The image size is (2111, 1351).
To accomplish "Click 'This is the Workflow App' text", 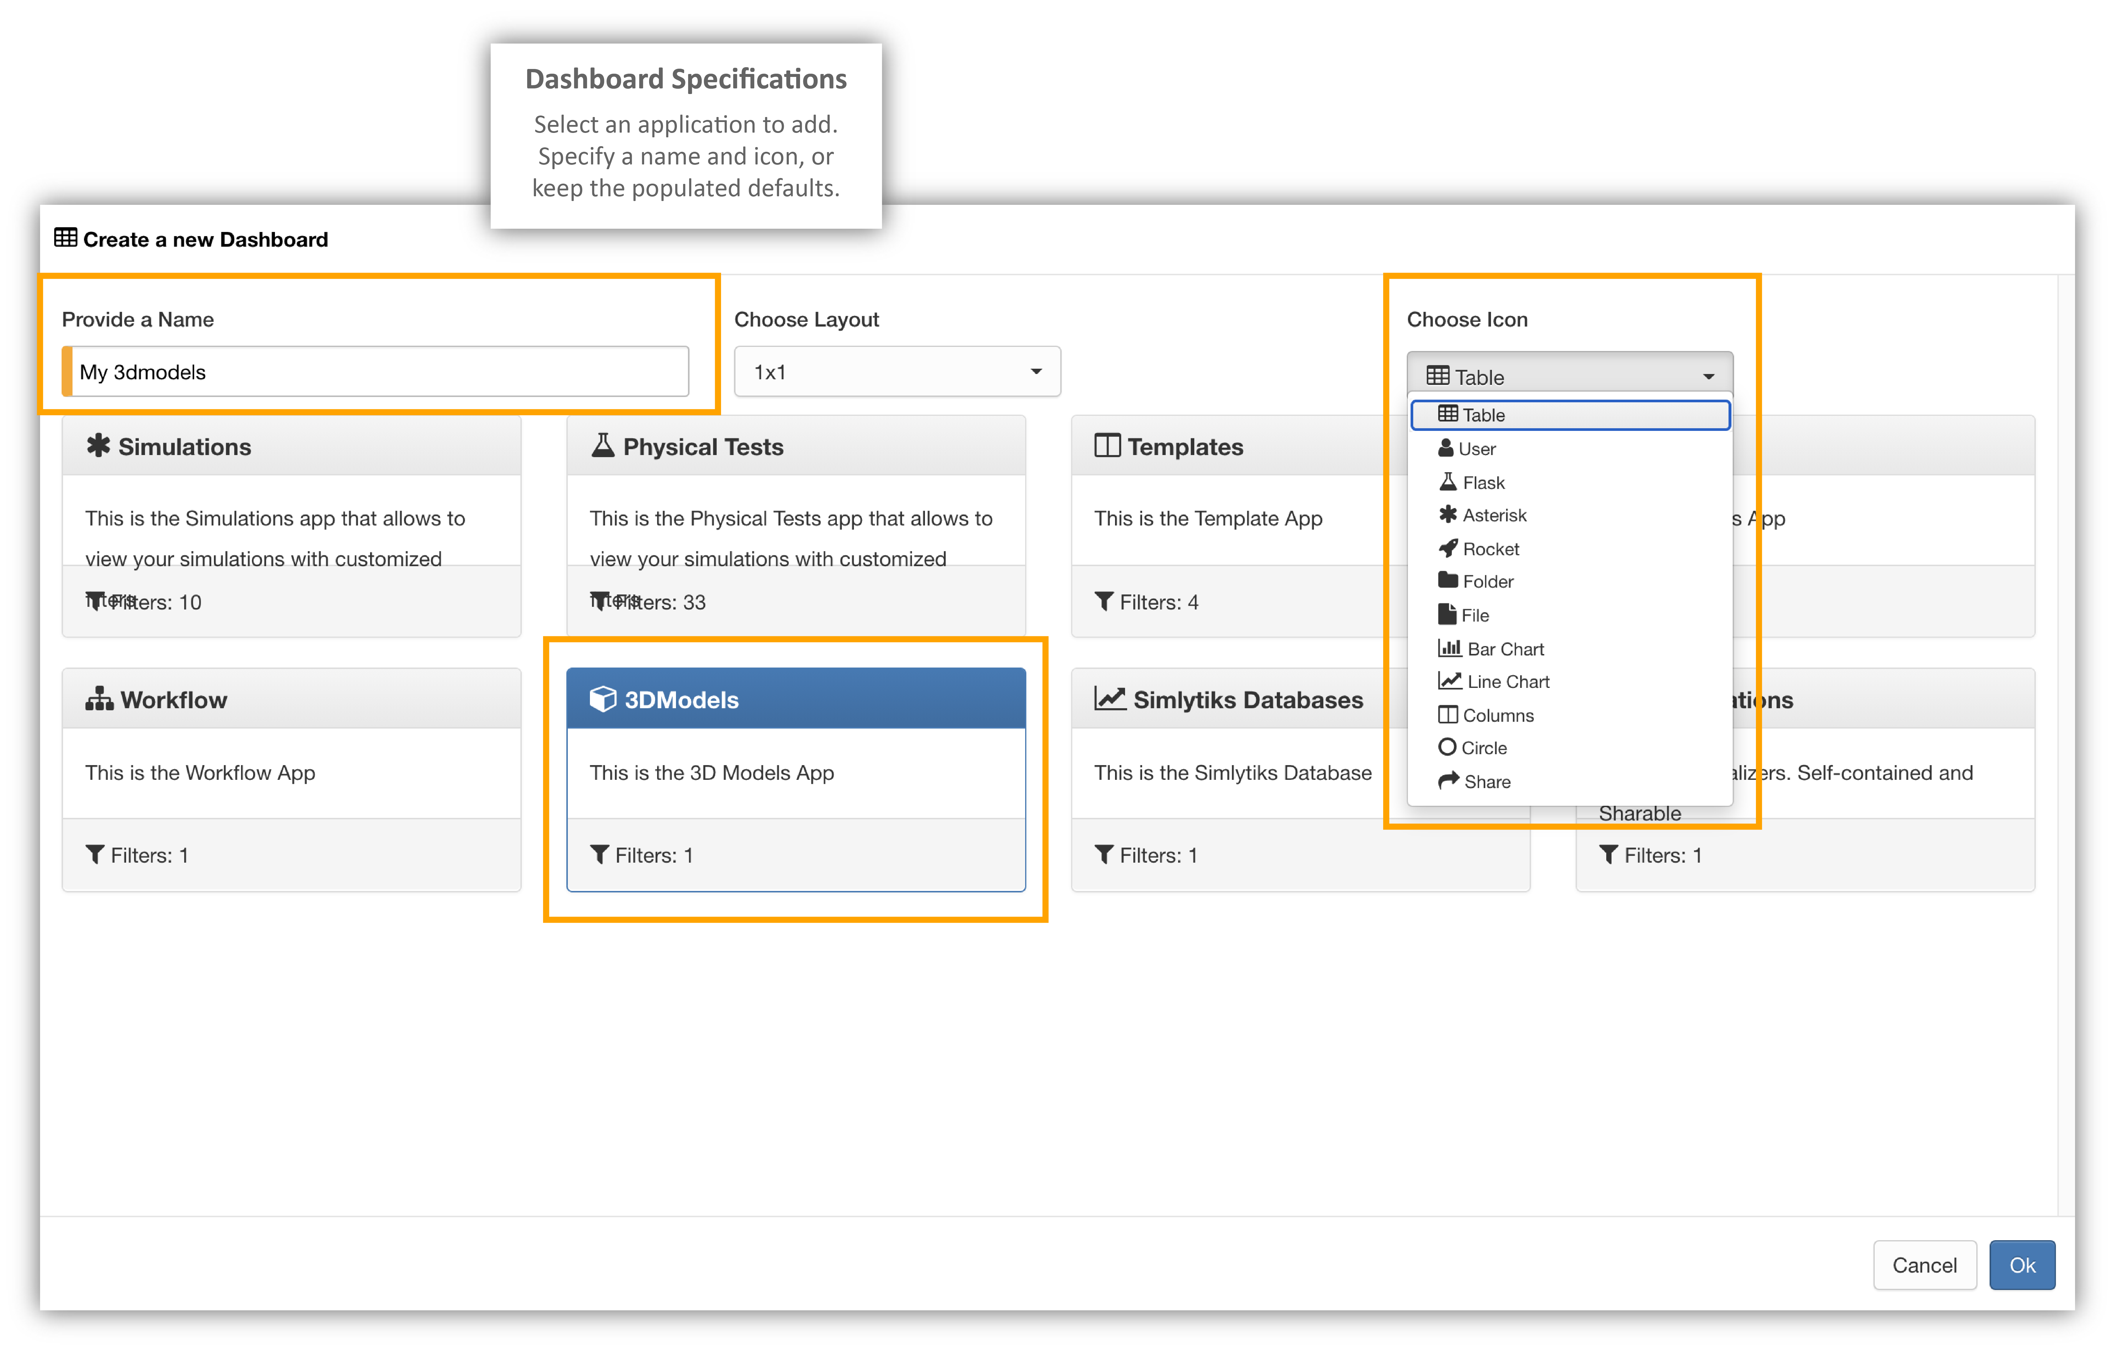I will (200, 773).
